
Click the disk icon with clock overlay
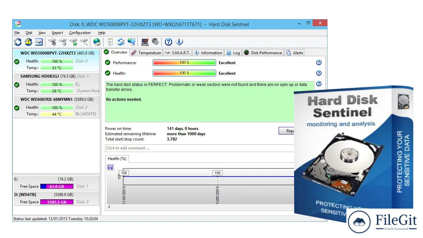63,42
